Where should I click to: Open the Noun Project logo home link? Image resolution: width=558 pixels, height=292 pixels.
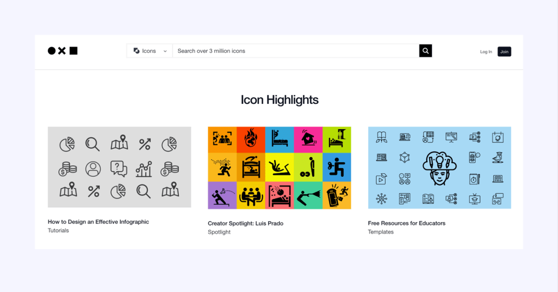[x=63, y=51]
